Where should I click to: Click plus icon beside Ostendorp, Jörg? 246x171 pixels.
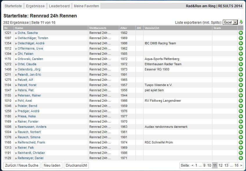click(x=240, y=69)
